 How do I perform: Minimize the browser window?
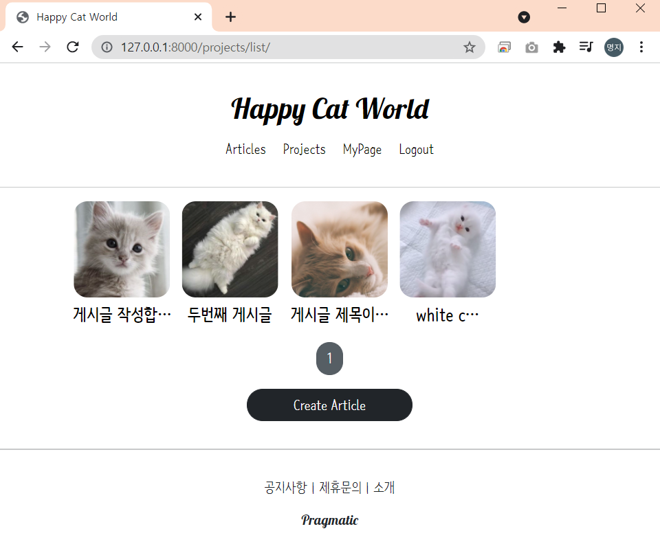(x=562, y=8)
